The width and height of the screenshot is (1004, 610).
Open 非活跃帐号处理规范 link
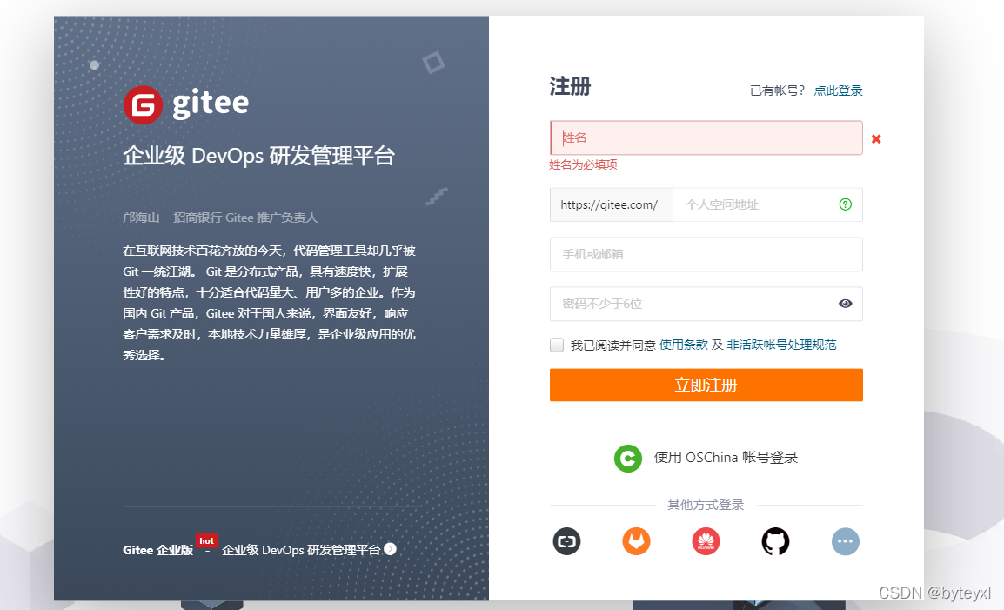point(782,345)
